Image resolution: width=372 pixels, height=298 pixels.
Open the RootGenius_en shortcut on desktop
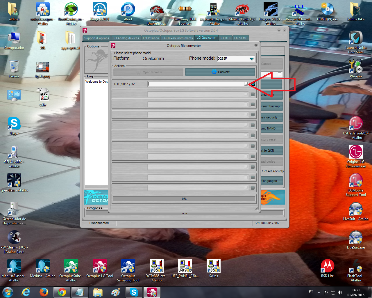[x=71, y=13]
